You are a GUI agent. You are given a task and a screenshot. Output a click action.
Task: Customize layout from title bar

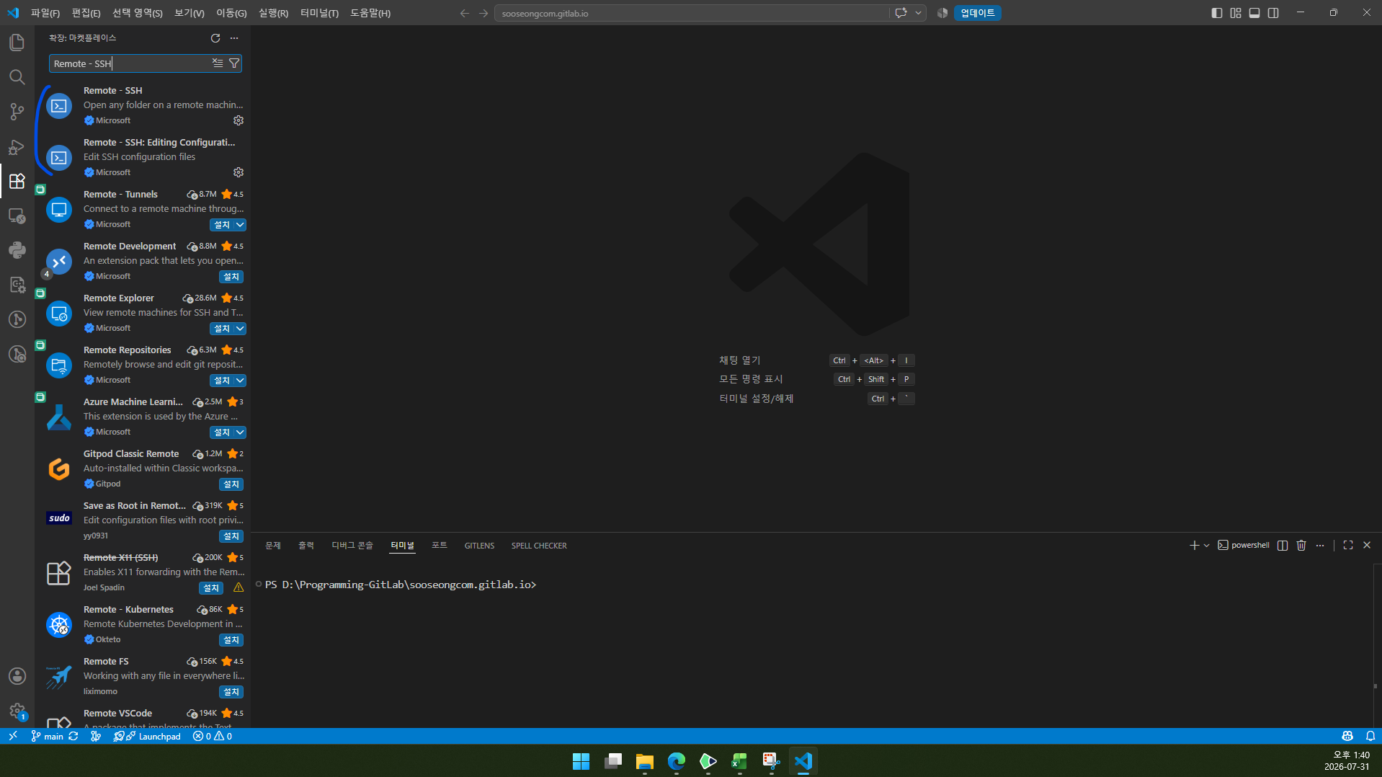click(x=1236, y=13)
